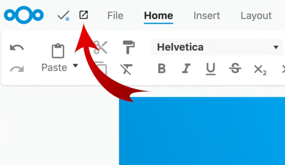Click the Nextcloud logo

[24, 15]
